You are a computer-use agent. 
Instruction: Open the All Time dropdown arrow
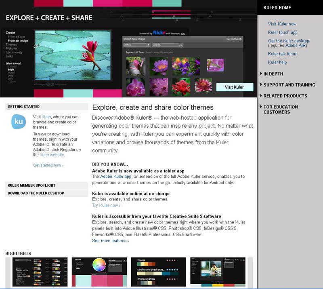pyautogui.click(x=148, y=45)
